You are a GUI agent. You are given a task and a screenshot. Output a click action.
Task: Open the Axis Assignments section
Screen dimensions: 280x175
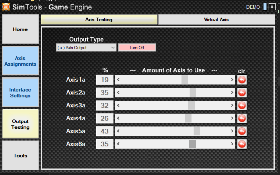[20, 61]
